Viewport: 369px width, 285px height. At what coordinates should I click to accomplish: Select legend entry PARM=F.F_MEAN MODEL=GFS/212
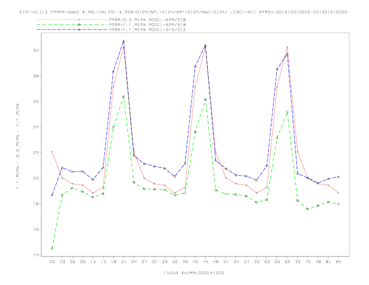(x=147, y=30)
